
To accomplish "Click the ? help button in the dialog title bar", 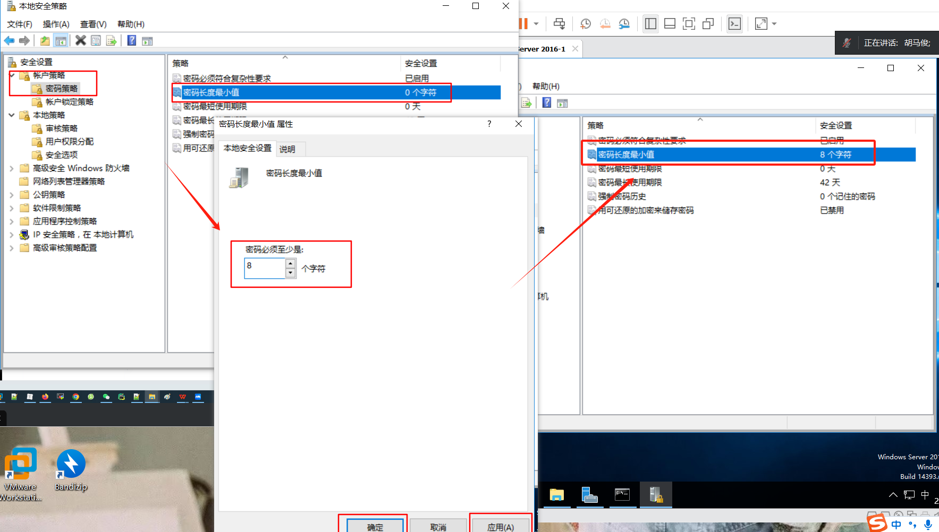I will click(489, 124).
